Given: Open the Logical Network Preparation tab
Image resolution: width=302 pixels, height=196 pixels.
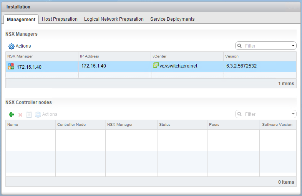Looking at the screenshot, I should point(114,19).
